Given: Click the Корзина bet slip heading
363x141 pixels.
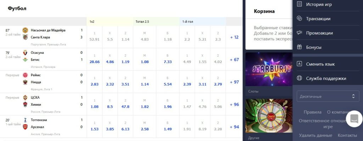Looking at the screenshot, I should coord(264,11).
